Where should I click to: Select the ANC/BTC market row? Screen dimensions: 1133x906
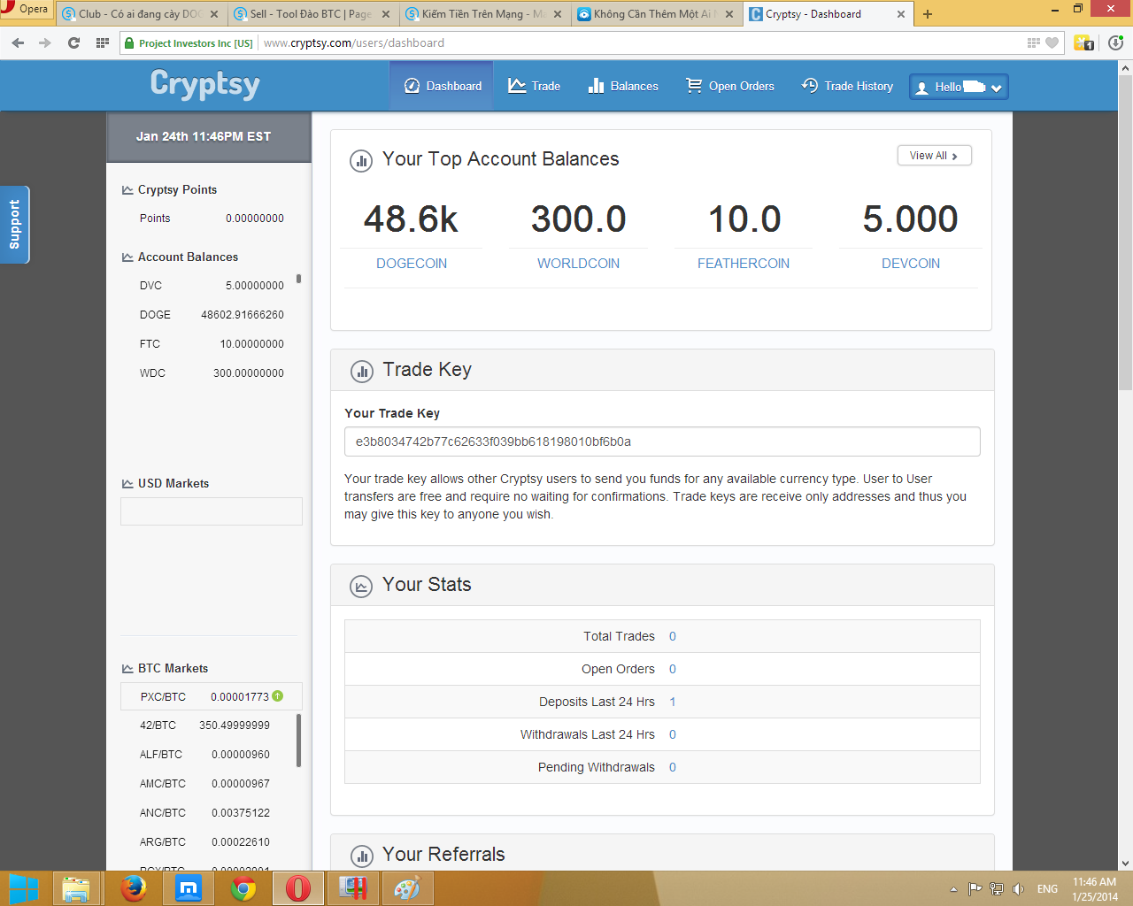(x=205, y=813)
